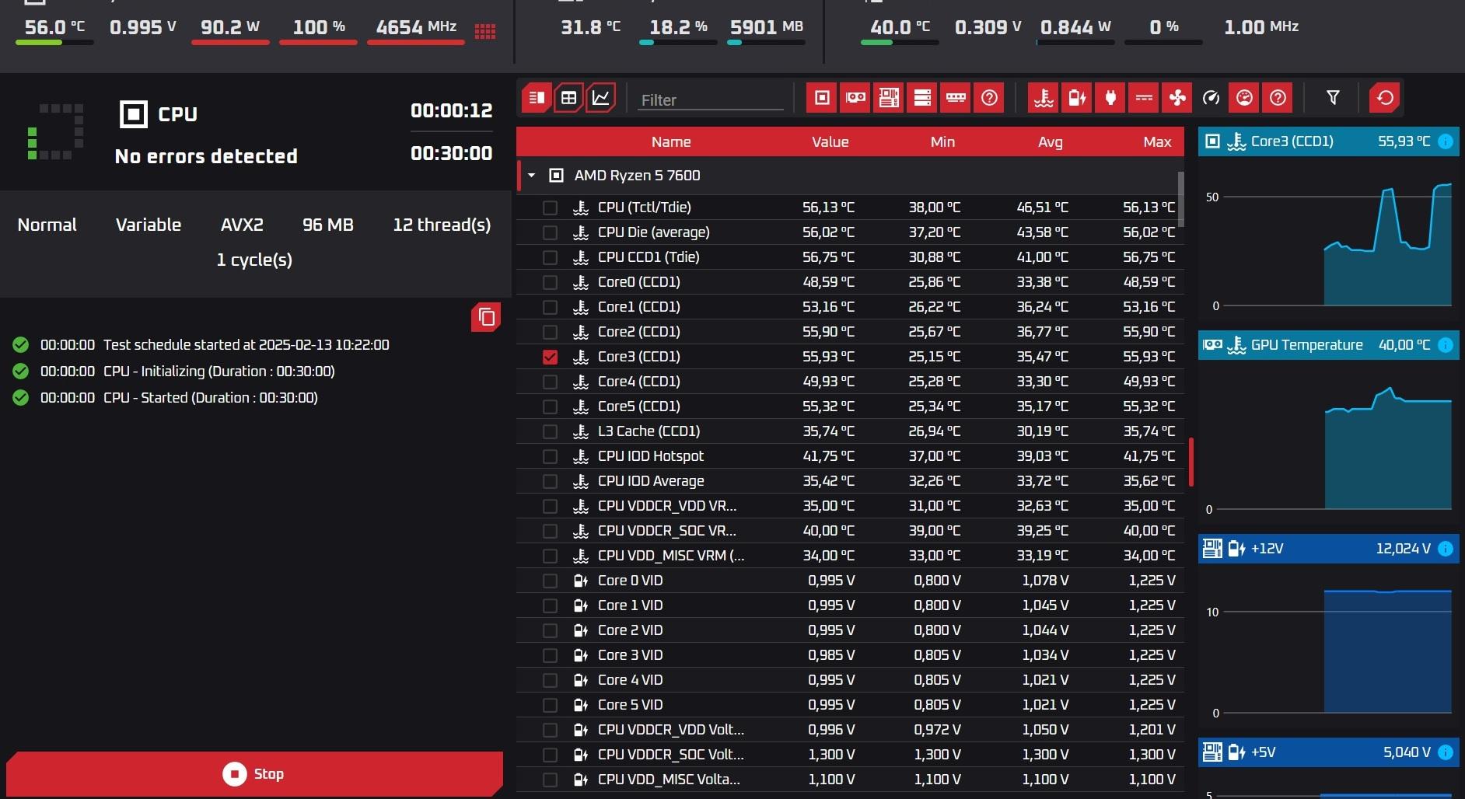Collapse the AMD Ryzen 5 7600 group

[532, 176]
